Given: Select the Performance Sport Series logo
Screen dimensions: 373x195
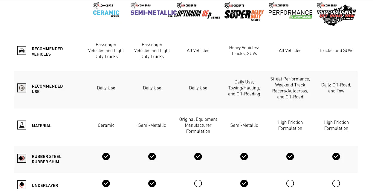Looking at the screenshot, I should click(290, 11).
